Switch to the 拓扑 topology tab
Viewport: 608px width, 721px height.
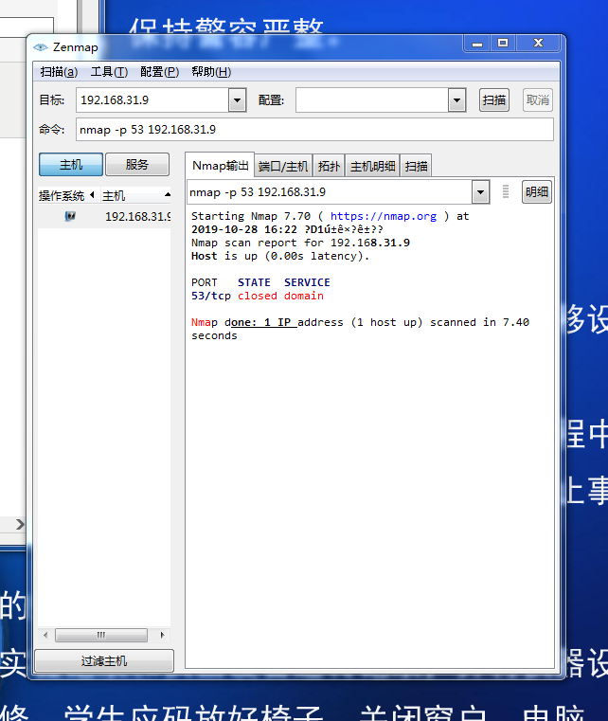click(x=329, y=166)
